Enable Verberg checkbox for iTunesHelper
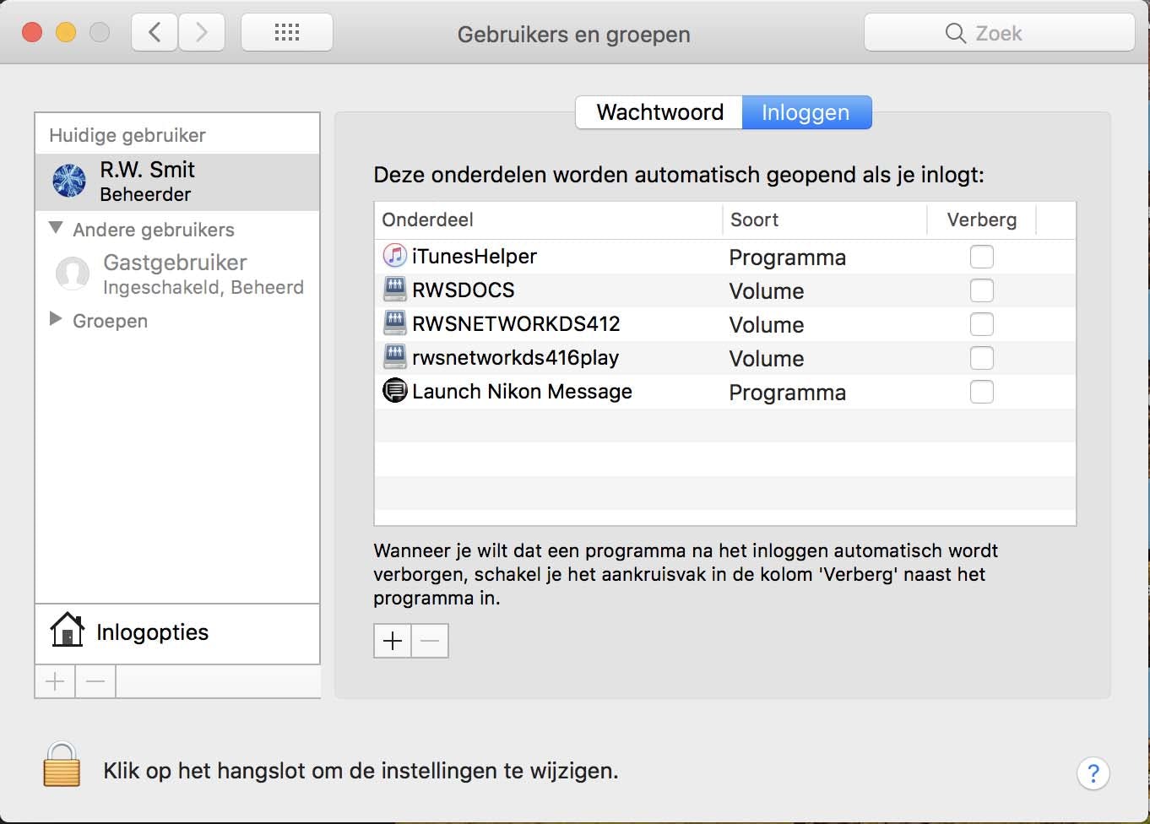The width and height of the screenshot is (1150, 824). click(x=982, y=257)
